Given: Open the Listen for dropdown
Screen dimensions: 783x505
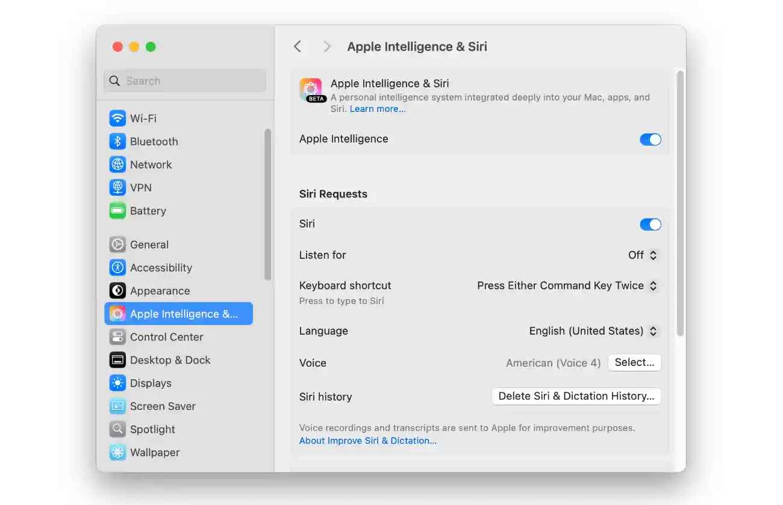Looking at the screenshot, I should 643,255.
